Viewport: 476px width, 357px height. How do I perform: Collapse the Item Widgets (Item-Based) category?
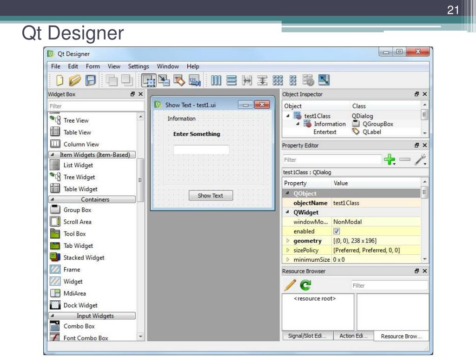click(x=52, y=154)
